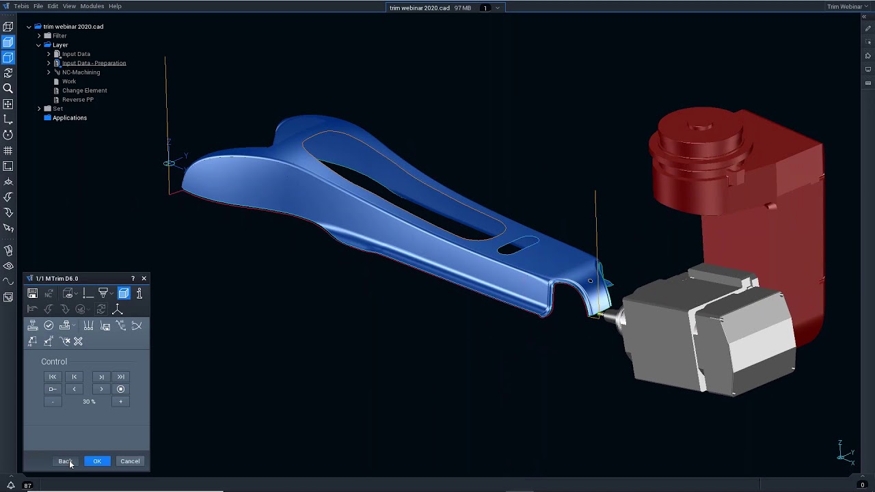Collapse the Layer tree node
This screenshot has height=492, width=875.
coord(39,45)
